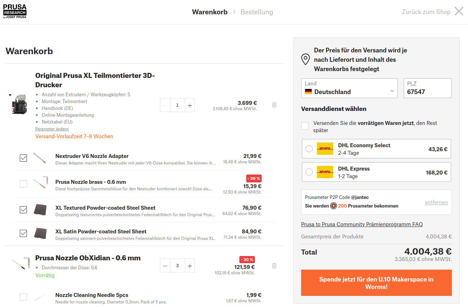Increase Prusa XL quantity with plus
This screenshot has width=468, height=307.
click(190, 105)
